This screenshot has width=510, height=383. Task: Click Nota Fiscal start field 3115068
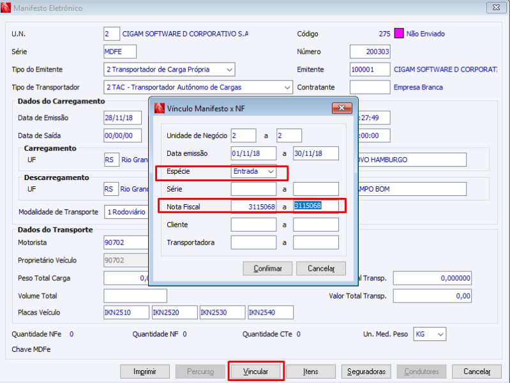(253, 207)
